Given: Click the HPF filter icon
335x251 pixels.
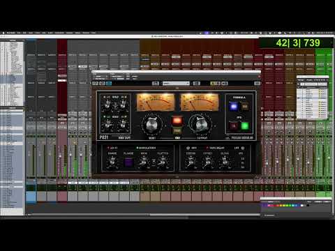Looking at the screenshot, I should [188, 148].
